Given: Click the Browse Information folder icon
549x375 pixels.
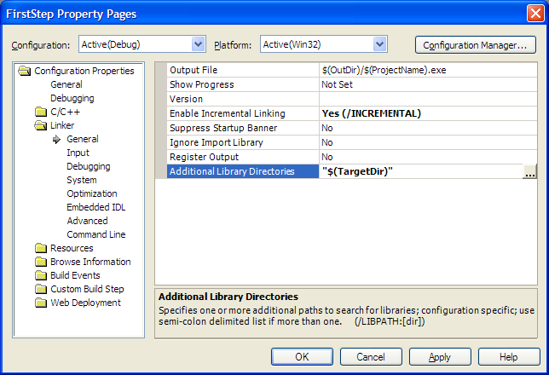Looking at the screenshot, I should pos(40,262).
